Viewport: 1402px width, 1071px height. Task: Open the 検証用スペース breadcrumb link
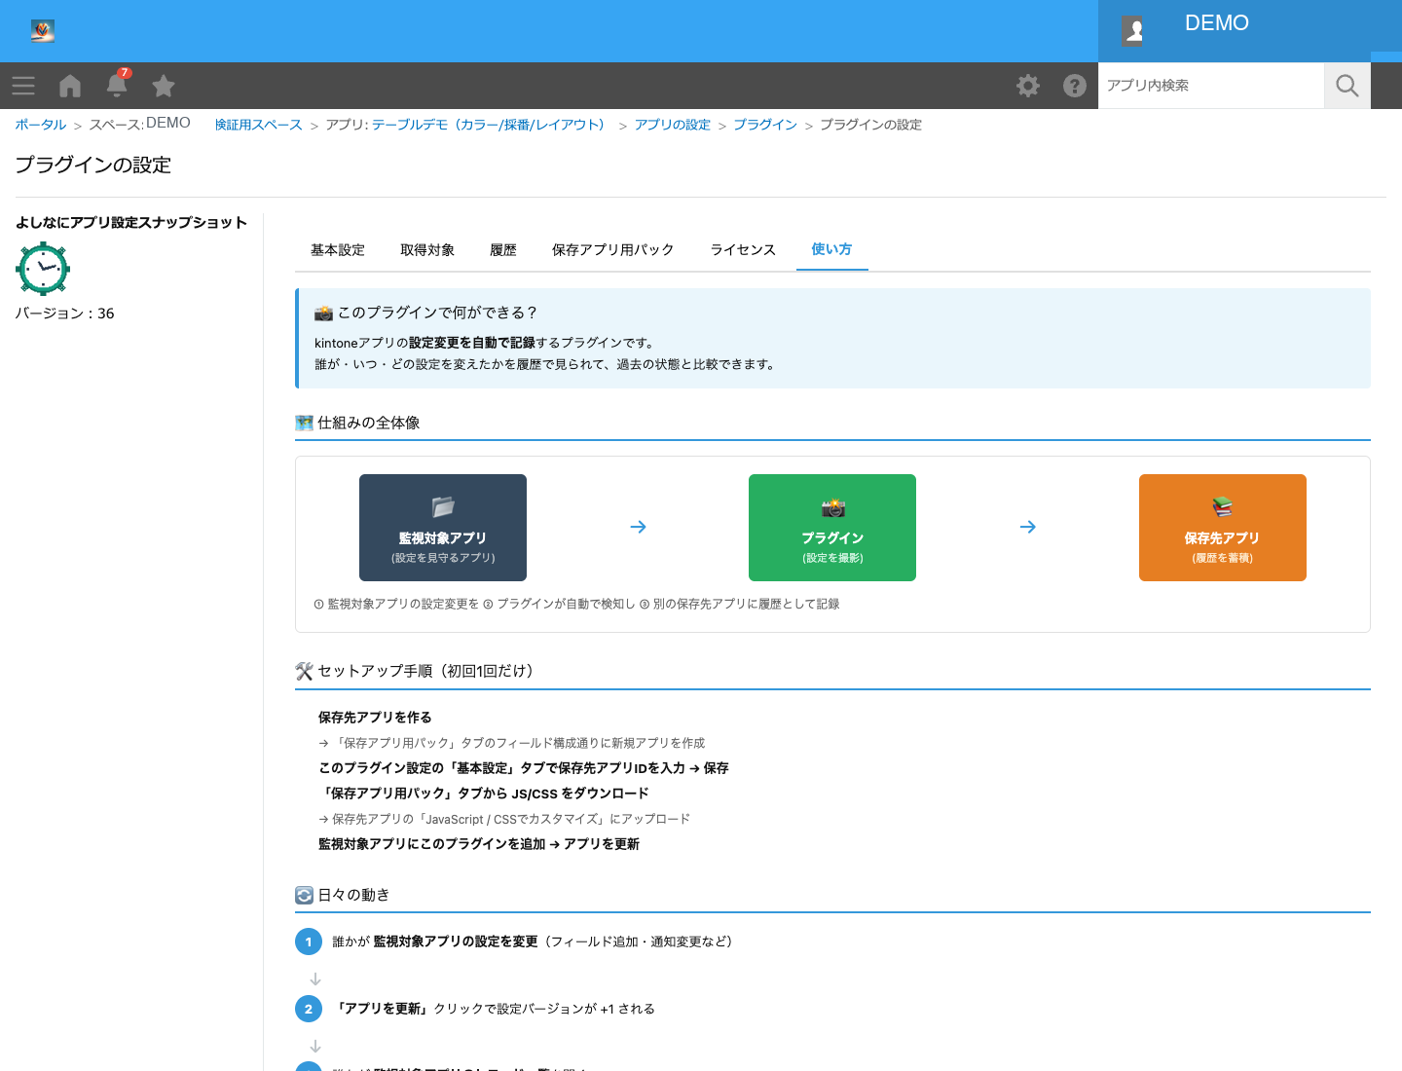(x=259, y=125)
